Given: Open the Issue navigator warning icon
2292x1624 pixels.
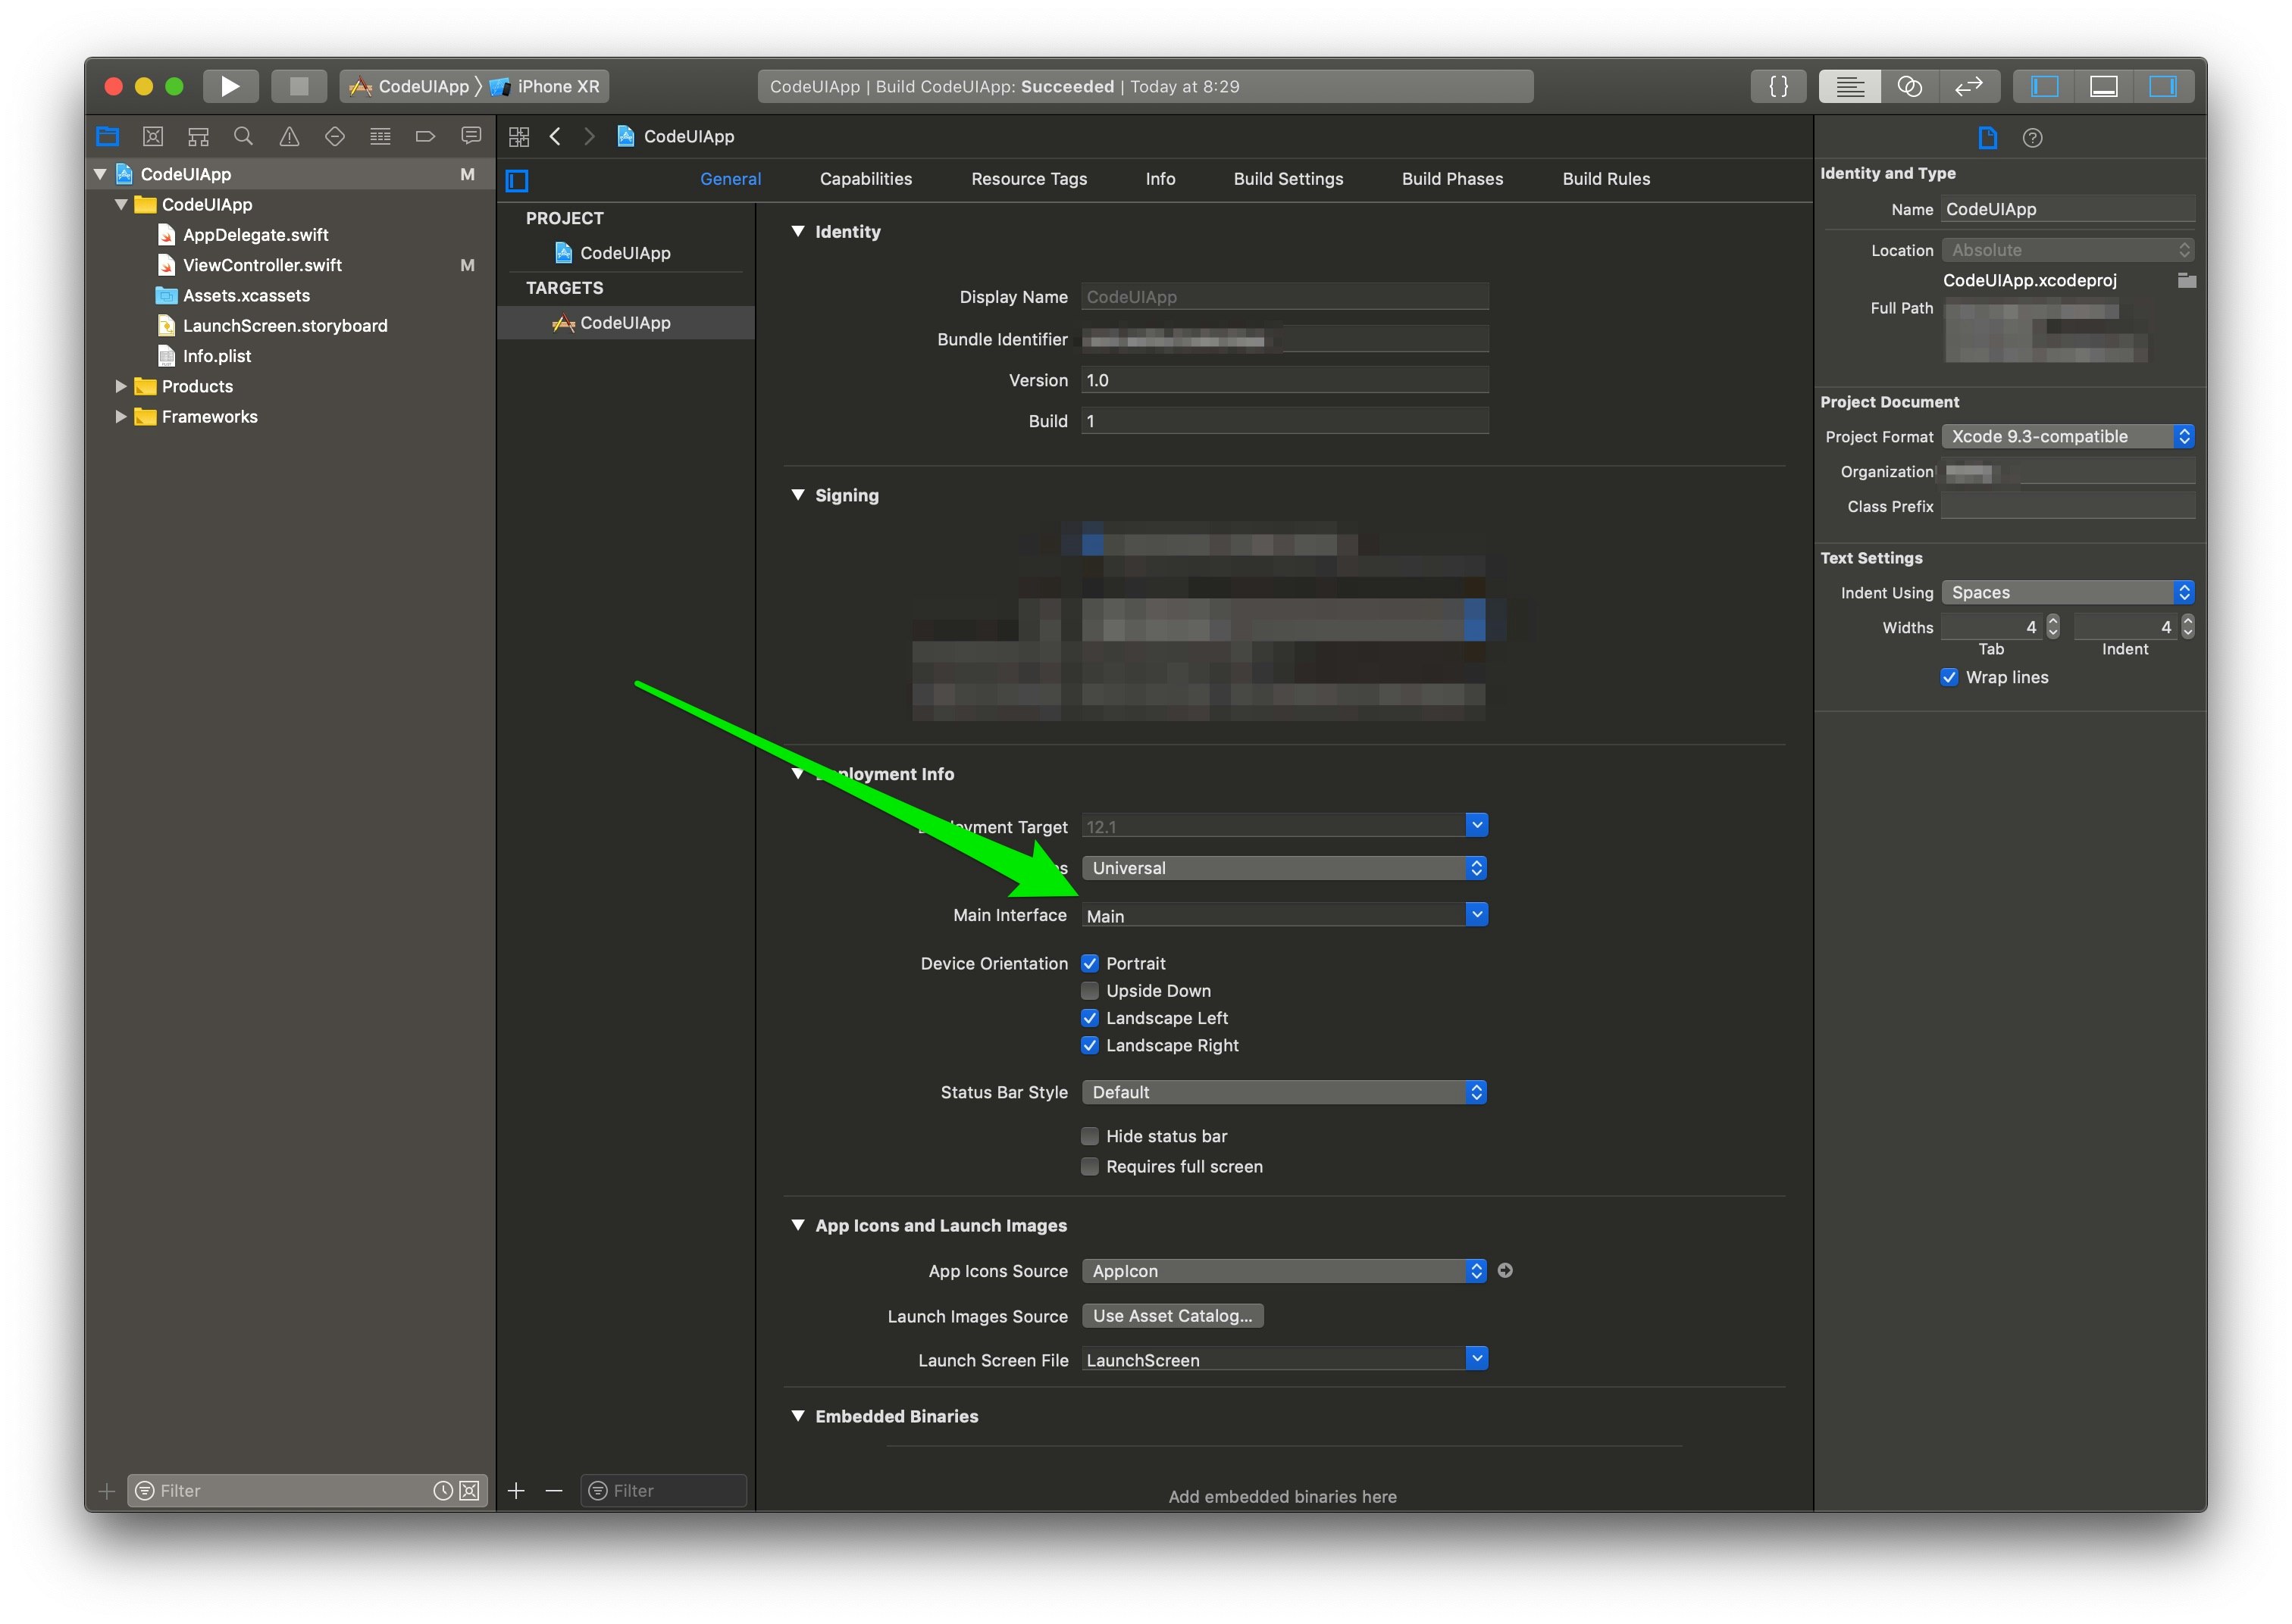Looking at the screenshot, I should tap(289, 137).
